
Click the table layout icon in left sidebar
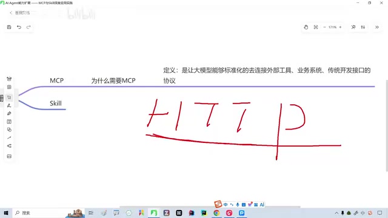[x=9, y=122]
